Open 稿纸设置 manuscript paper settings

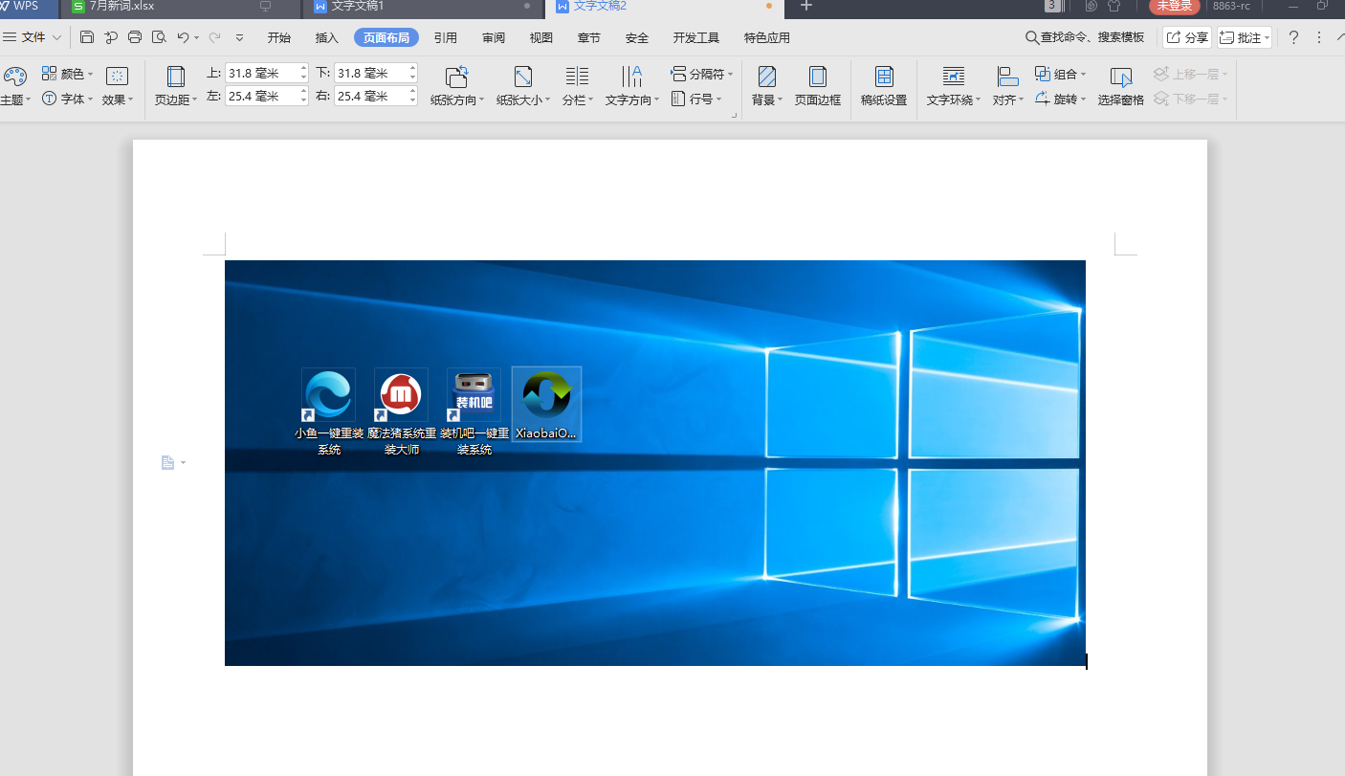(883, 85)
